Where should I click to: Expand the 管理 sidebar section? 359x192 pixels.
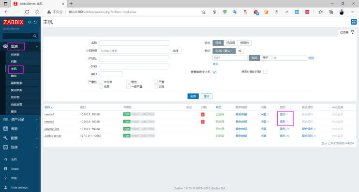(x=20, y=147)
